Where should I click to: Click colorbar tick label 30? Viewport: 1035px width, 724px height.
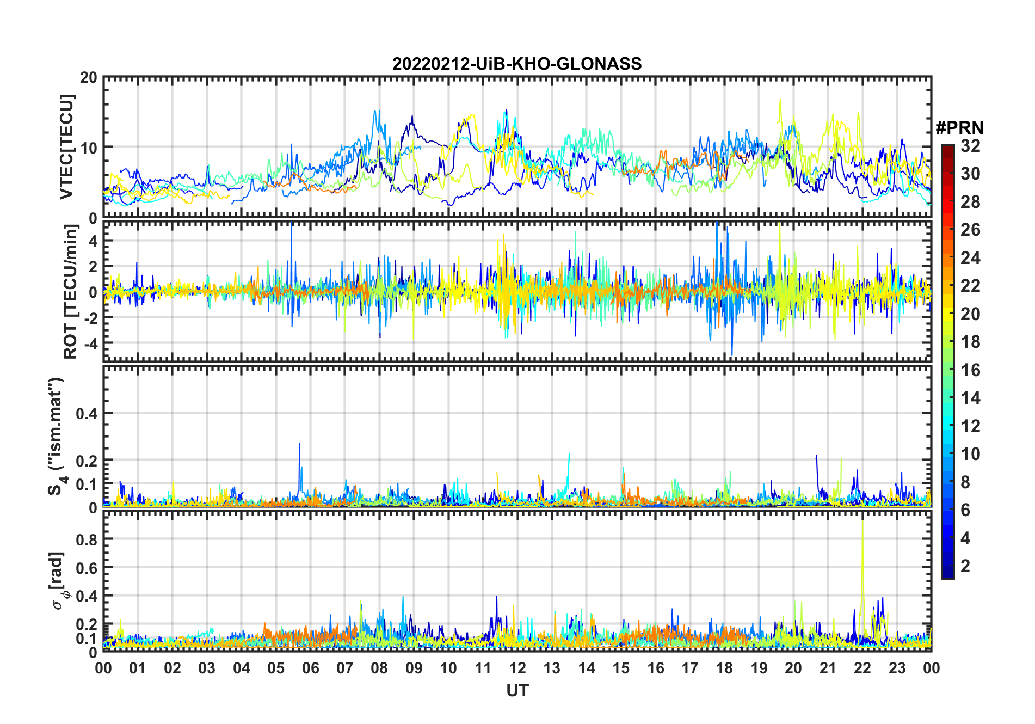971,174
